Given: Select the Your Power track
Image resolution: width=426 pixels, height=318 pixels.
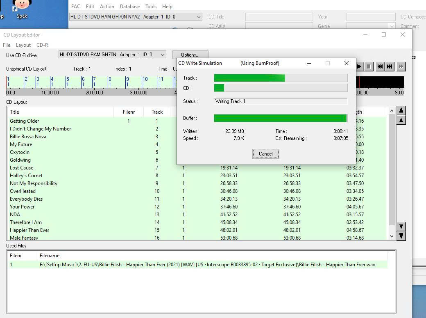Looking at the screenshot, I should [197, 207].
